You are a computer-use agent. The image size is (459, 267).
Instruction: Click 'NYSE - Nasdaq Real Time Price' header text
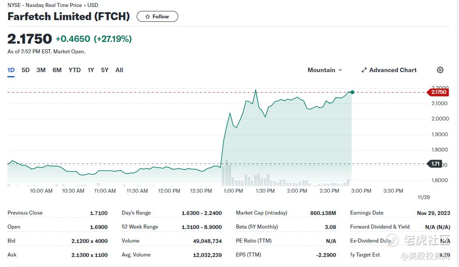tap(45, 5)
